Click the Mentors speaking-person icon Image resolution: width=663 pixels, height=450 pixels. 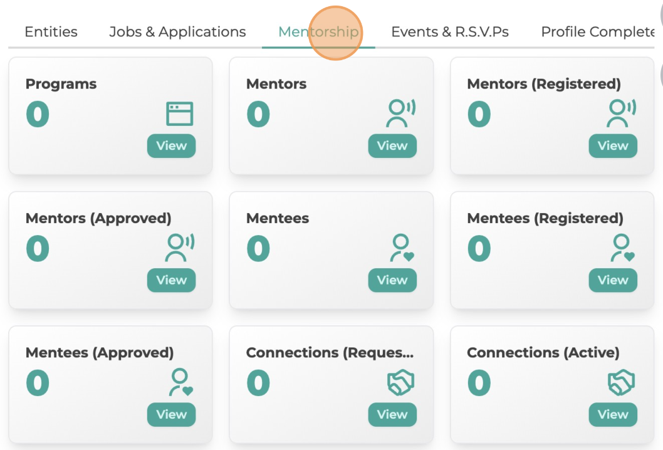(400, 113)
